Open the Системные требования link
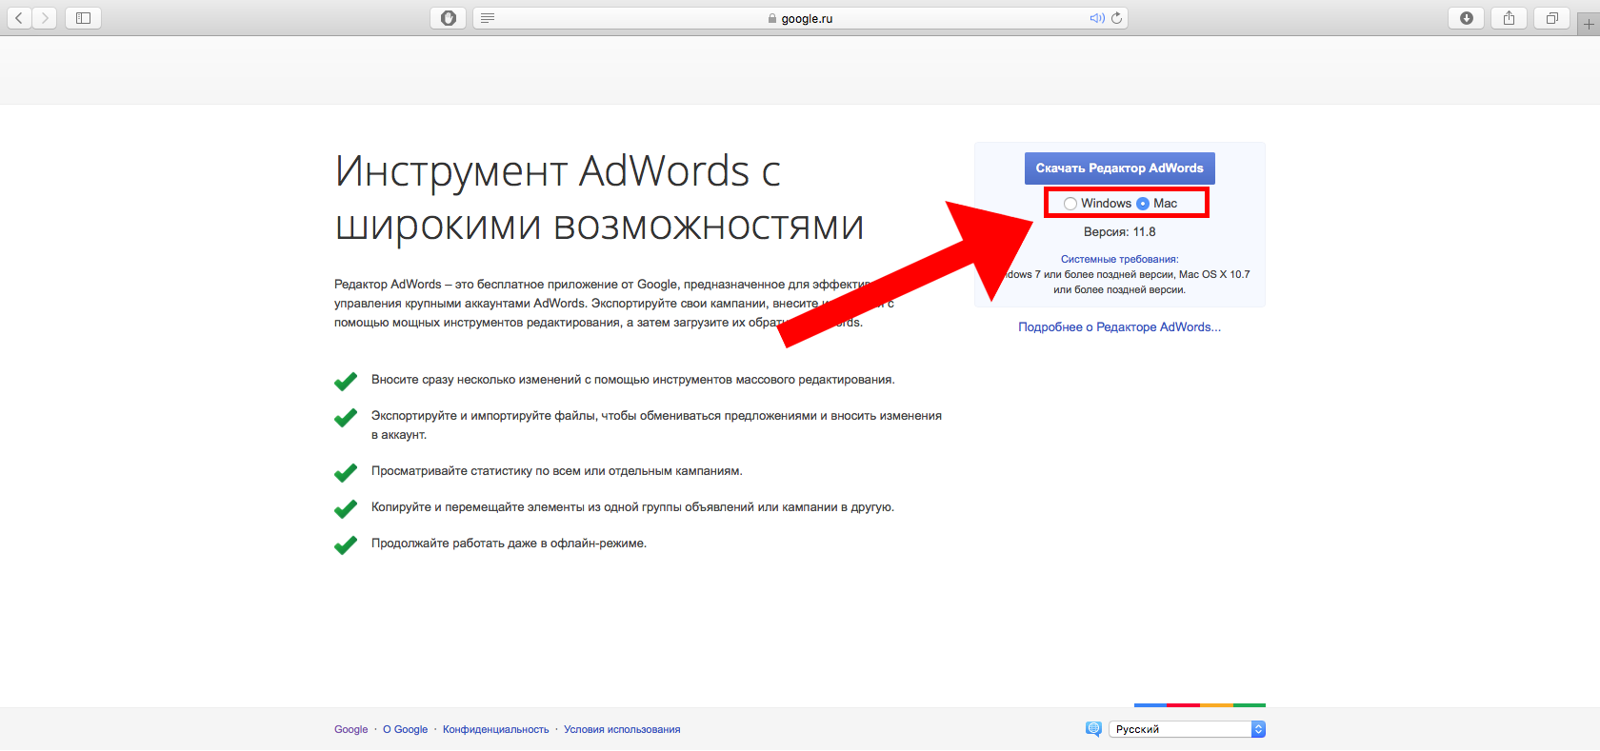1600x751 pixels. pyautogui.click(x=1119, y=259)
